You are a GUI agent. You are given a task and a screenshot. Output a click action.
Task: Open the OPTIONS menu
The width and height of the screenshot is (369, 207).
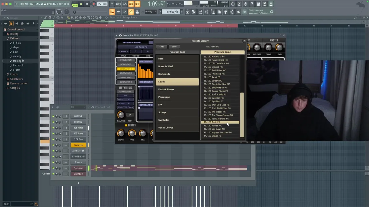click(51, 4)
